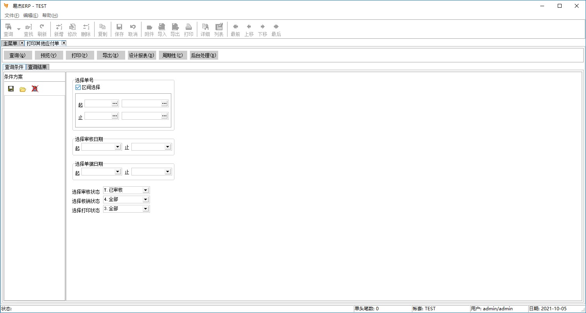
Task: Delete the condition scheme with the red icon
Action: (x=35, y=89)
